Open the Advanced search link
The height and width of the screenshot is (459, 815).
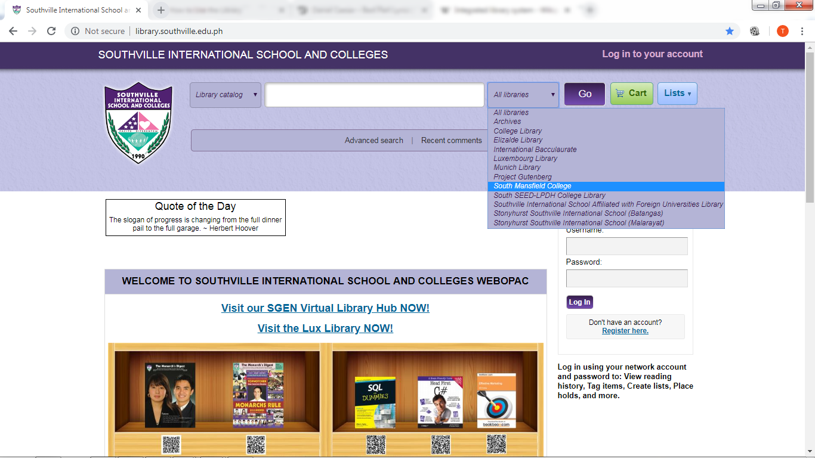click(x=374, y=141)
